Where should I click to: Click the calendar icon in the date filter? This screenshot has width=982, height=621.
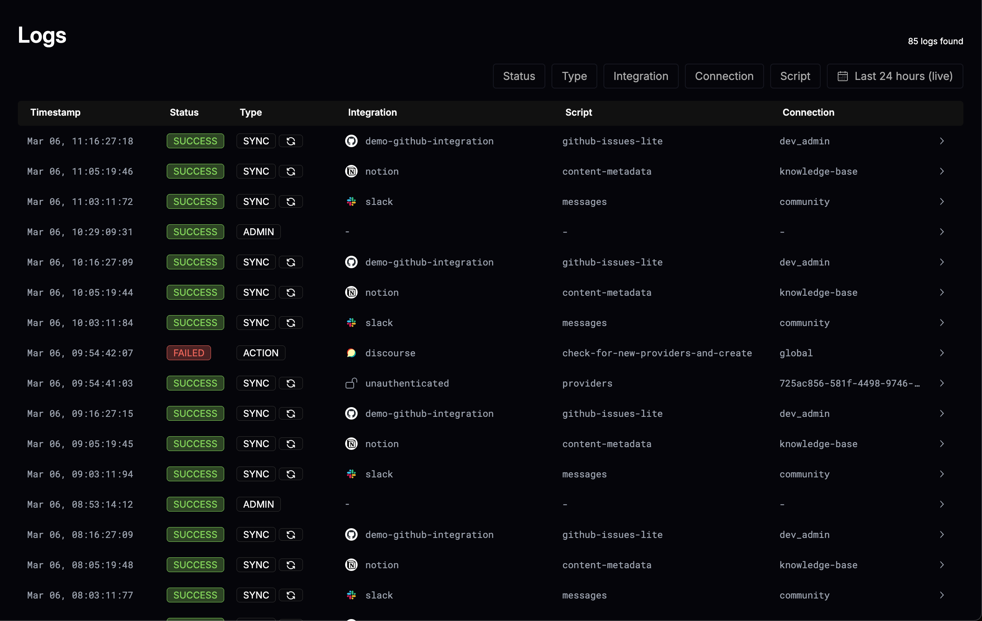pyautogui.click(x=842, y=76)
